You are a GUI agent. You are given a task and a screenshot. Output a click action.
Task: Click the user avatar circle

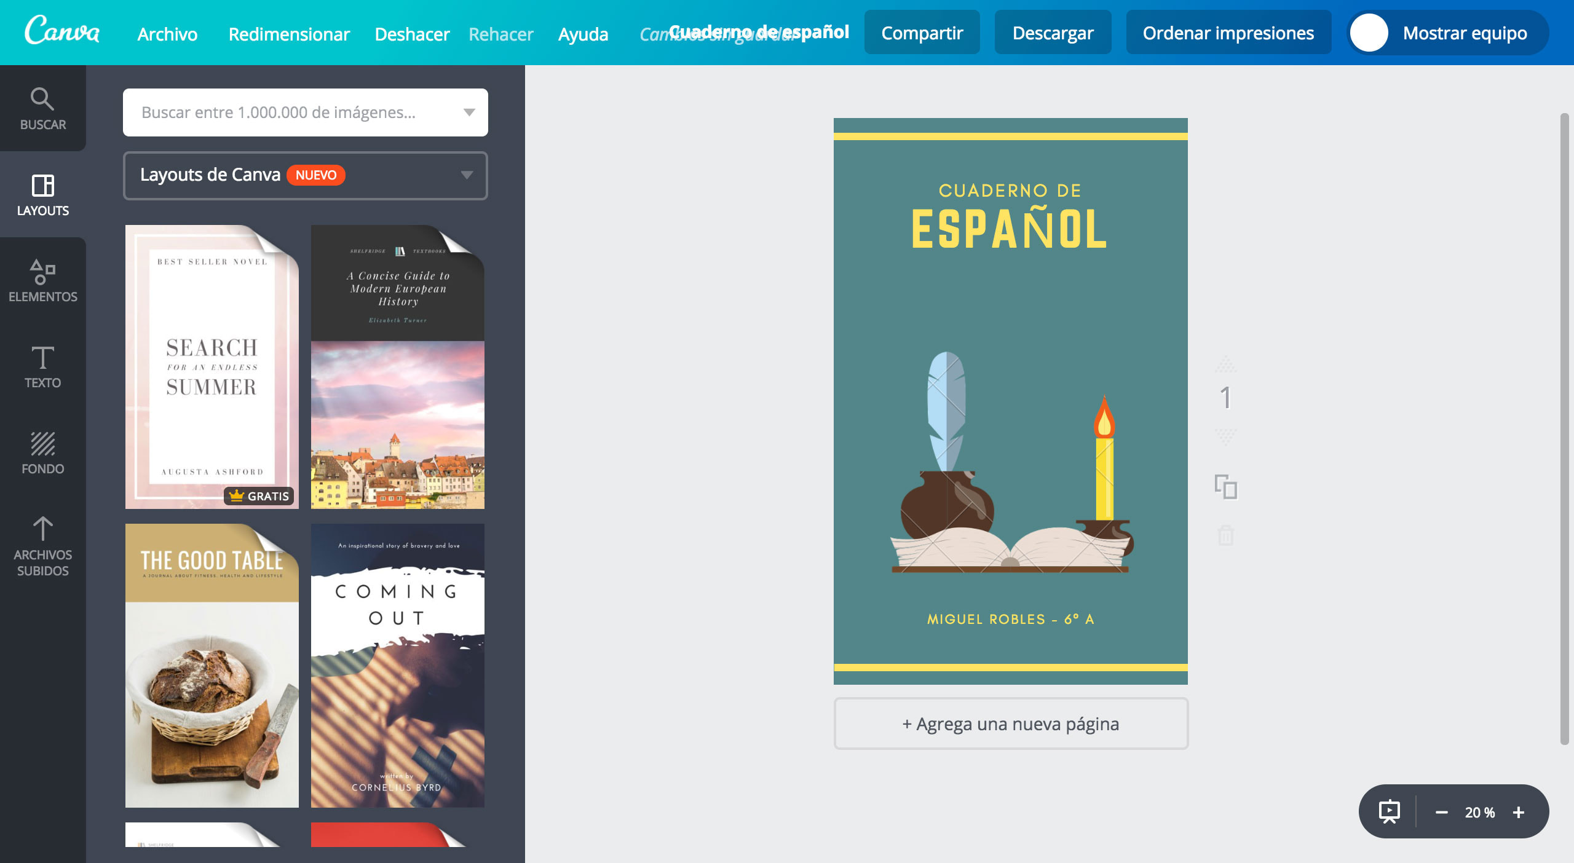1369,33
